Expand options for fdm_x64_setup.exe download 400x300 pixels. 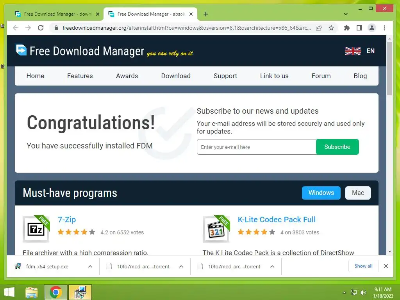(x=90, y=266)
